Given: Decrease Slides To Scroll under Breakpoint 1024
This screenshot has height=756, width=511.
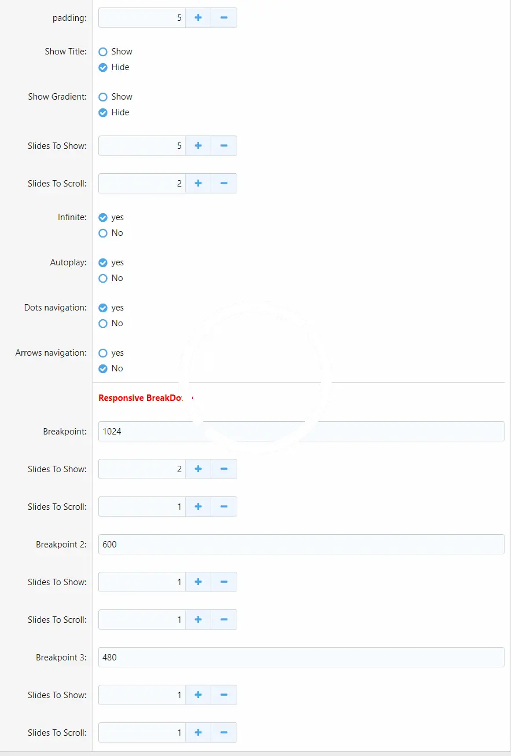Looking at the screenshot, I should coord(224,507).
